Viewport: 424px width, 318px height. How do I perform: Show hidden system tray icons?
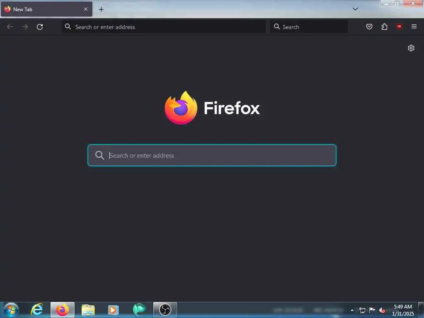pos(352,310)
